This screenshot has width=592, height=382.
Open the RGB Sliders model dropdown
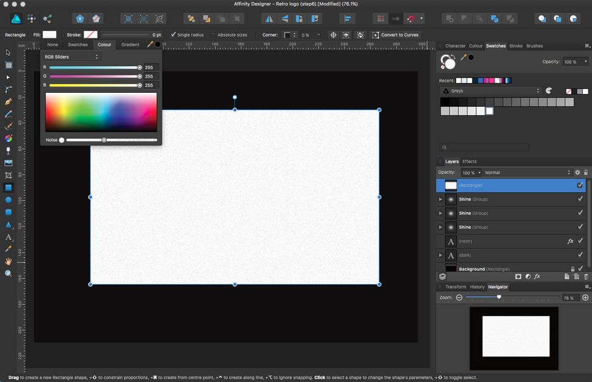coord(72,56)
